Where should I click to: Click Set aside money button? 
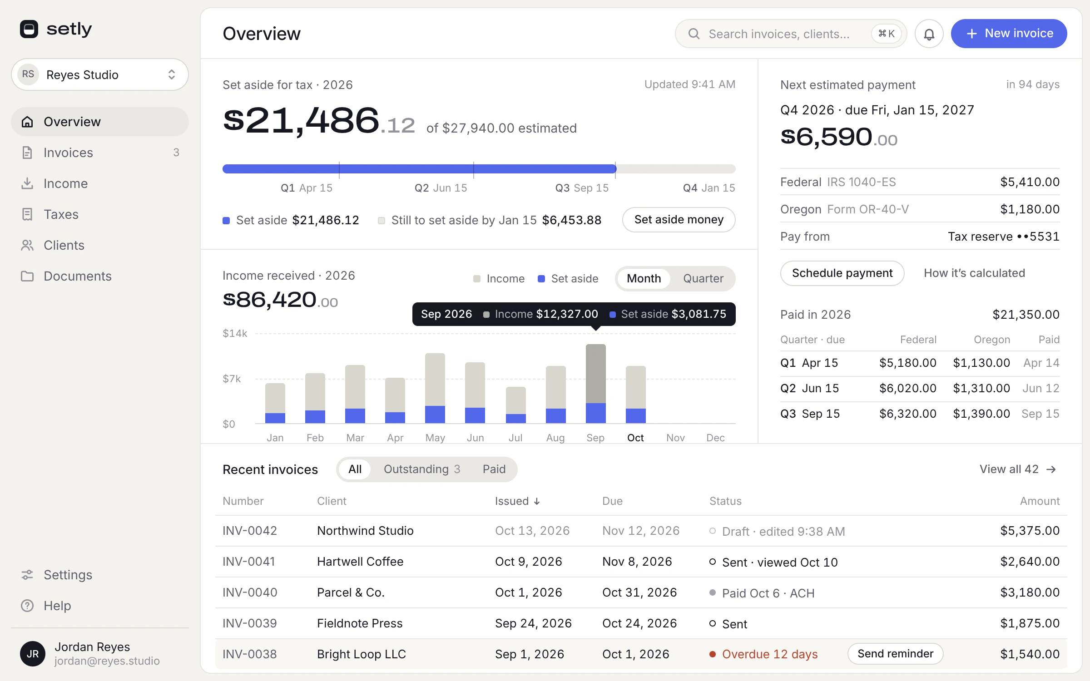click(x=679, y=220)
